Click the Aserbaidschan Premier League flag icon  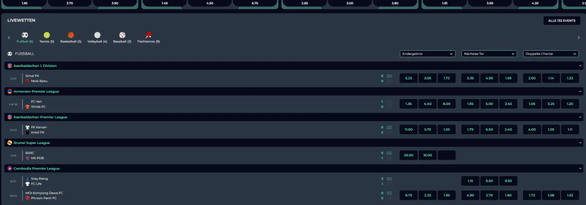click(10, 117)
